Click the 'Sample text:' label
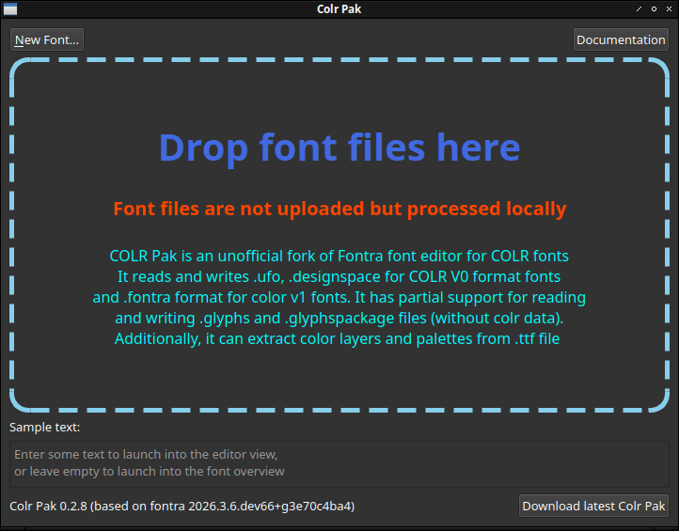Image resolution: width=679 pixels, height=531 pixels. 44,428
